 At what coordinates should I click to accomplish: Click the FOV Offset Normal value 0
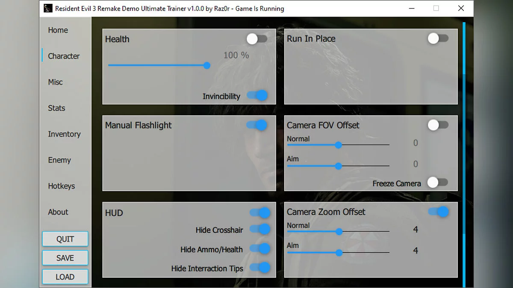[x=416, y=143]
